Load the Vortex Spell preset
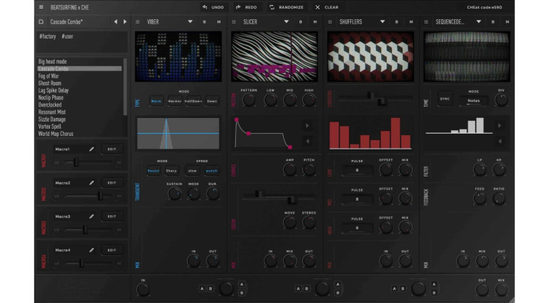This screenshot has height=303, width=549. pyautogui.click(x=50, y=126)
